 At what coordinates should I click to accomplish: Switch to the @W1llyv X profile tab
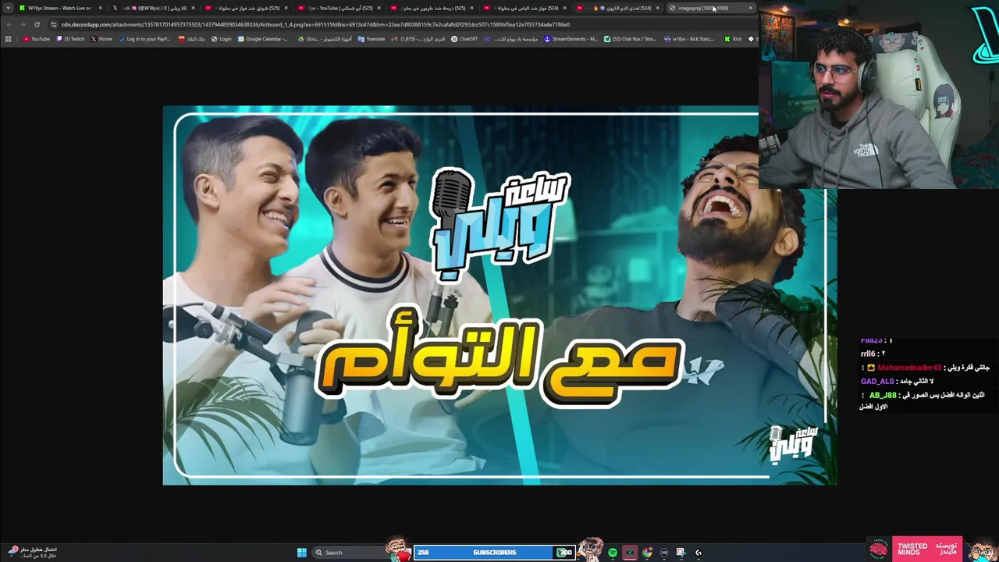[x=152, y=8]
